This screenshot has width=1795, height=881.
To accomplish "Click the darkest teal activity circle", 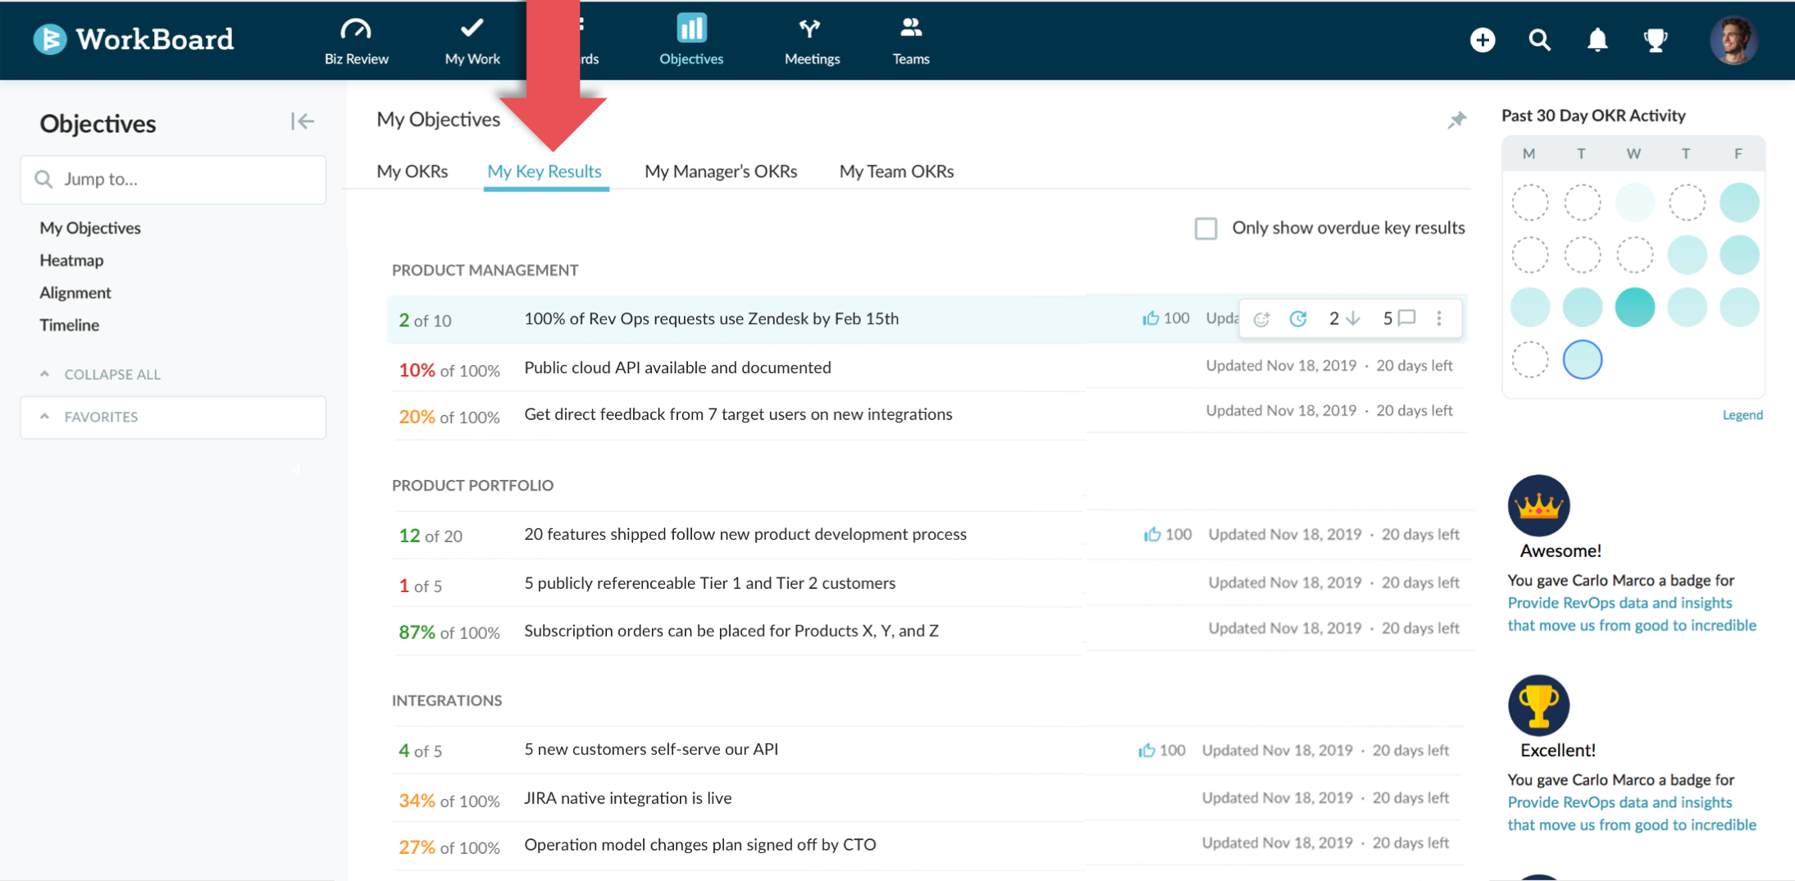I will tap(1634, 308).
